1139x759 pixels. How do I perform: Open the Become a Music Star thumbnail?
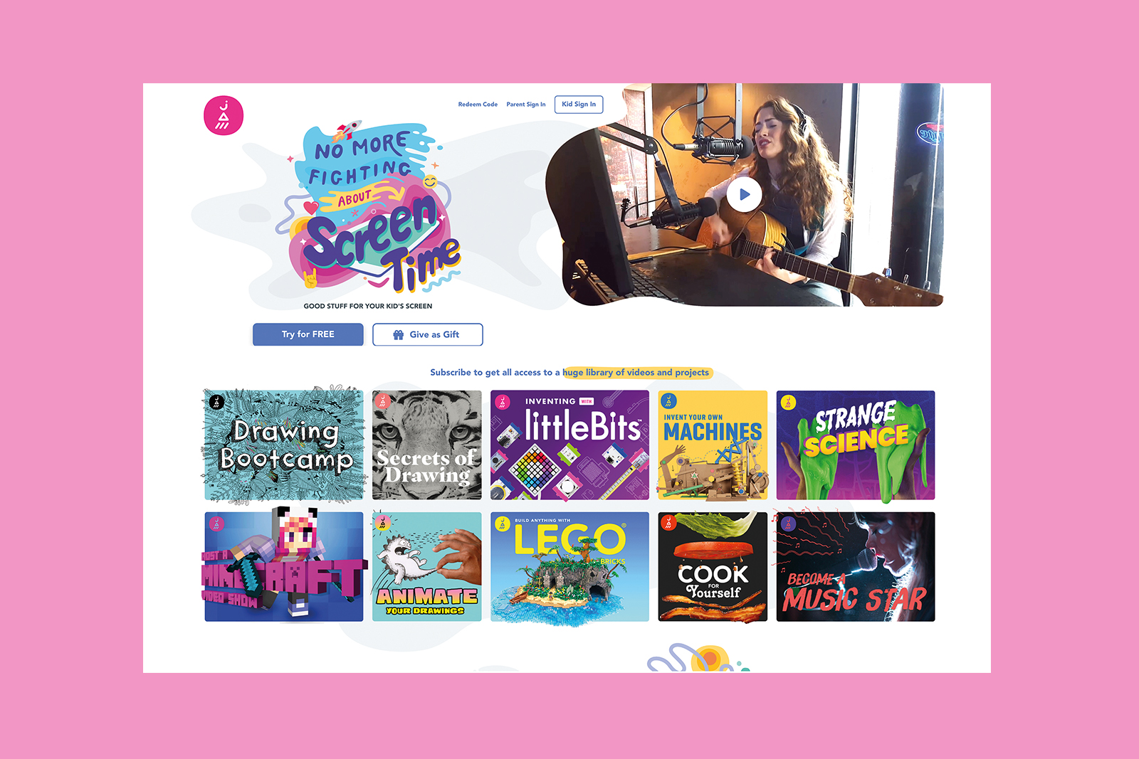point(856,567)
